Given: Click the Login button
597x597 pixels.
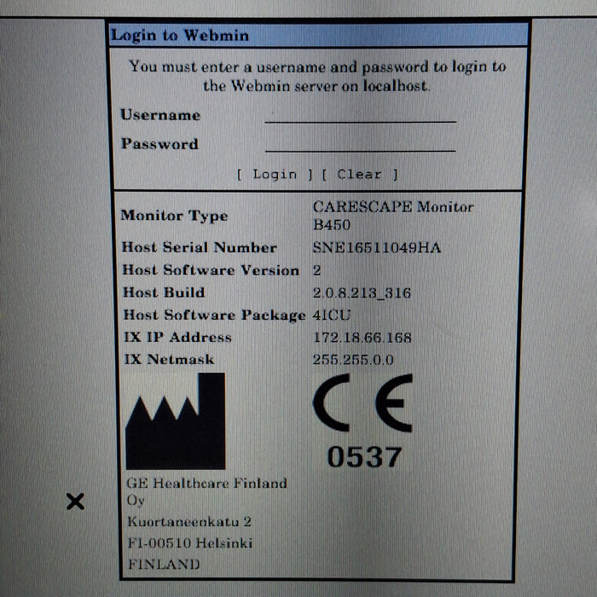Looking at the screenshot, I should click(x=275, y=175).
